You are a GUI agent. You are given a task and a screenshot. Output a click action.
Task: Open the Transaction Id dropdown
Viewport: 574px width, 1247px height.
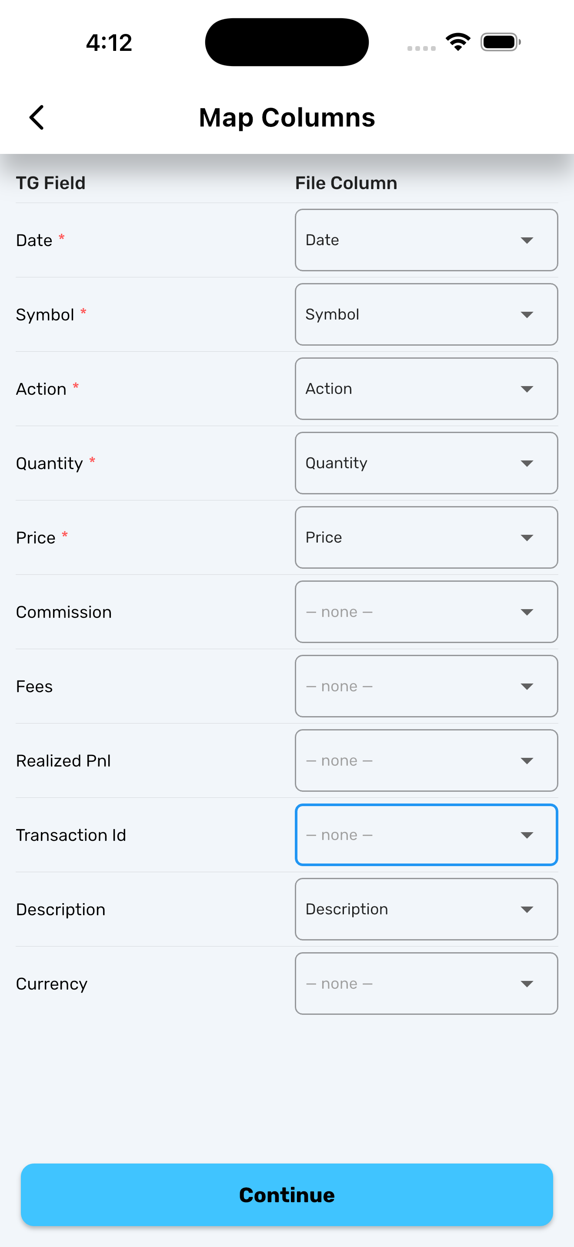pos(426,835)
